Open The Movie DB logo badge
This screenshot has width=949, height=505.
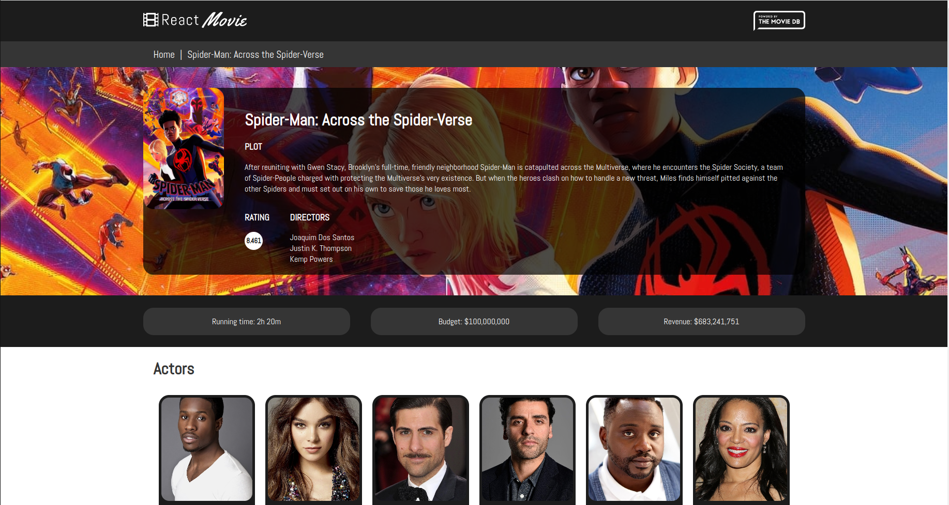pos(779,21)
